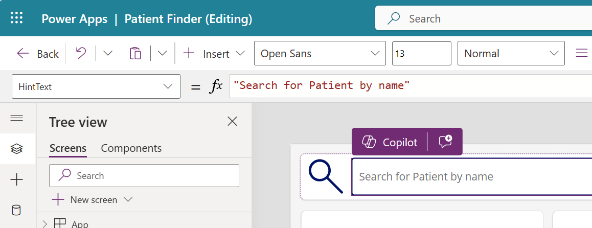The width and height of the screenshot is (592, 228).
Task: Toggle the hamburger navigation menu
Action: click(x=16, y=118)
